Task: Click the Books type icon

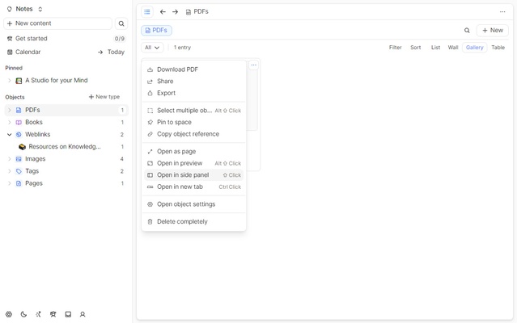Action: [x=19, y=122]
